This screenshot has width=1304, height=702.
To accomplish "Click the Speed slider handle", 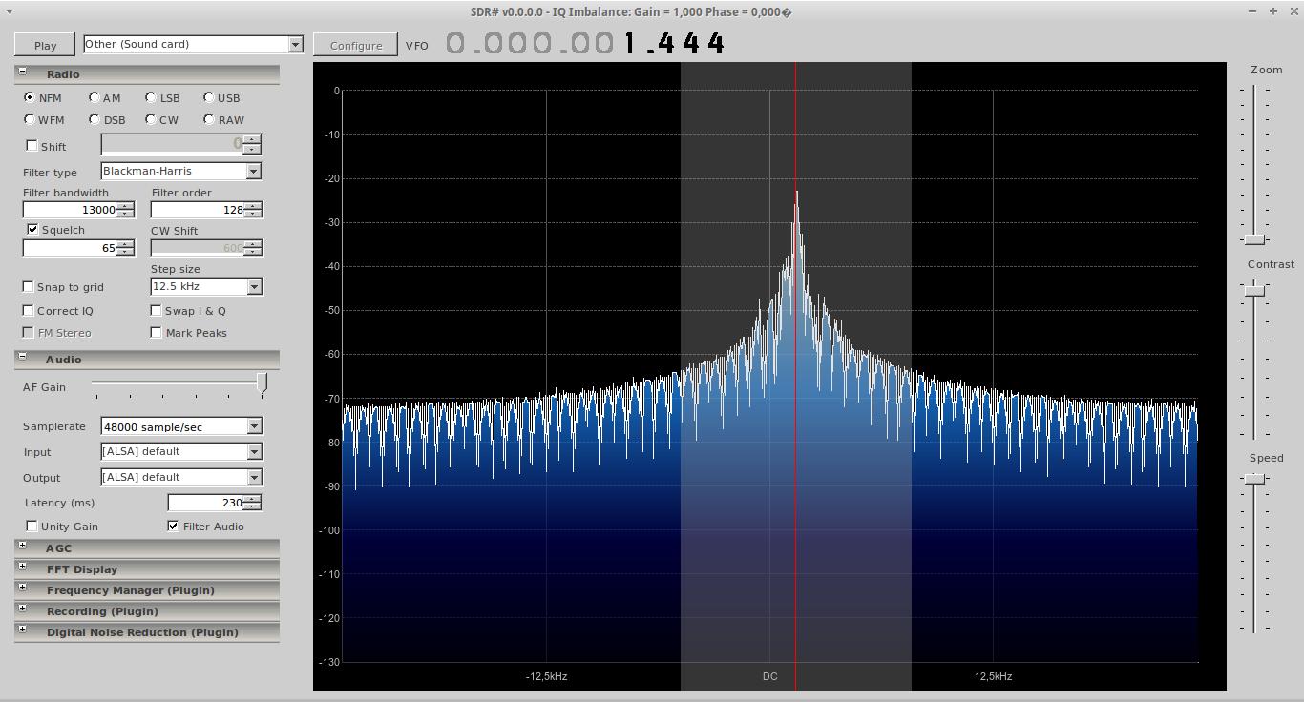I will [x=1254, y=479].
